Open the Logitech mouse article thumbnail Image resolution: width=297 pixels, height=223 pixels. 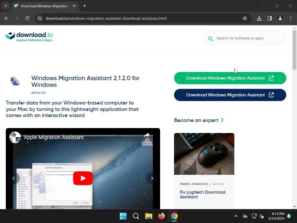click(204, 154)
